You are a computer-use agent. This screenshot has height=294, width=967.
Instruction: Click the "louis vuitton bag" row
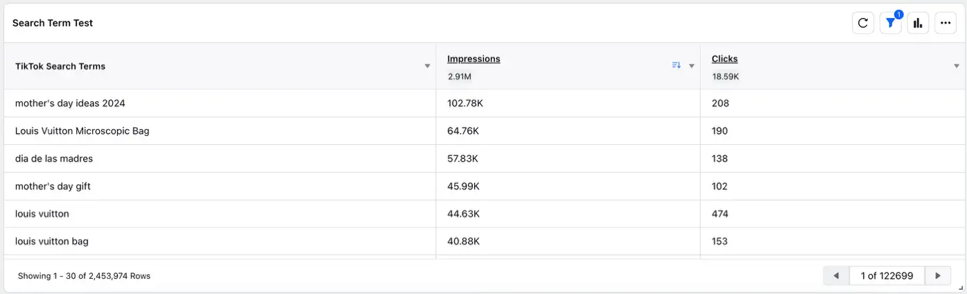51,242
